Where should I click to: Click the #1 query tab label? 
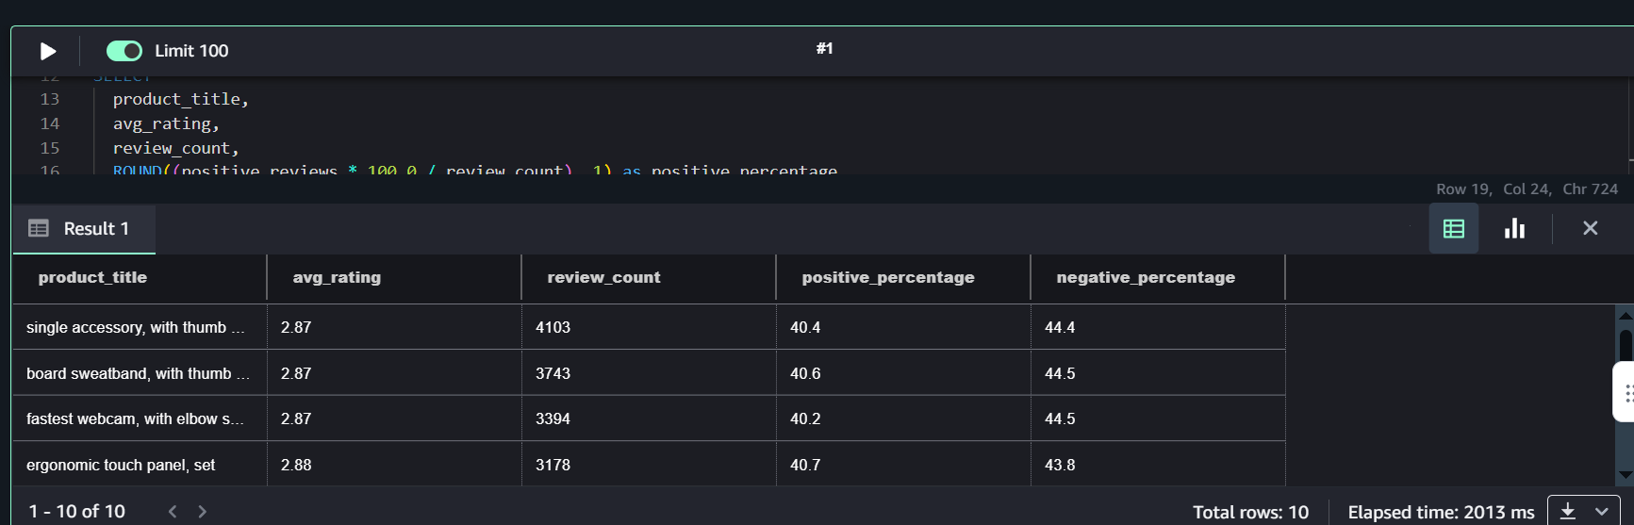tap(825, 48)
